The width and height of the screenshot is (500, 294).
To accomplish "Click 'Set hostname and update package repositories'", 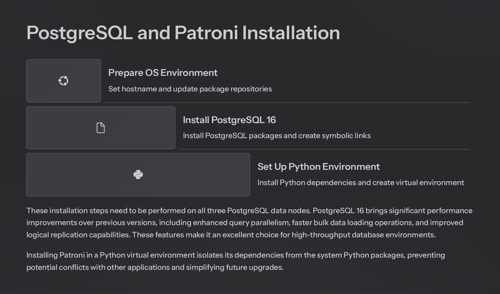I will [190, 89].
